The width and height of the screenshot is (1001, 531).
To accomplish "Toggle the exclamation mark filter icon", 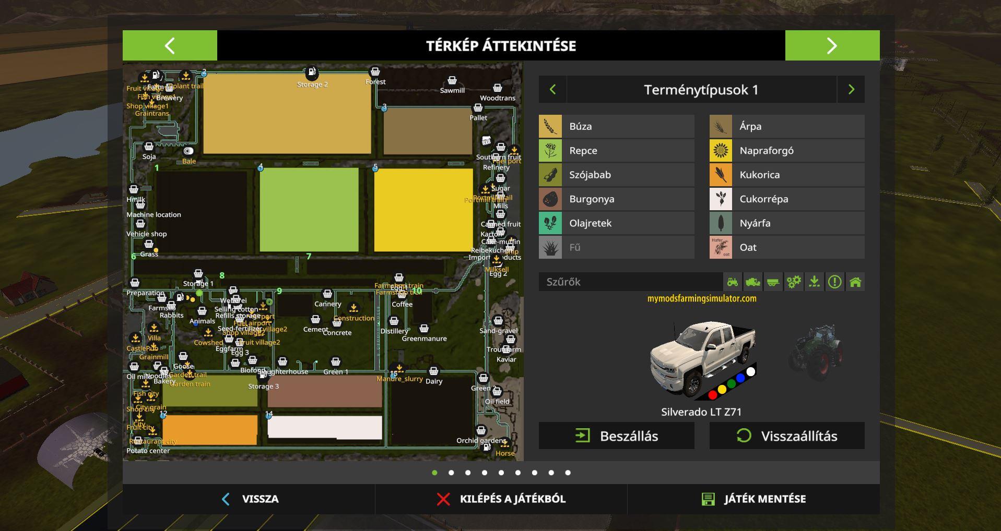I will click(835, 282).
